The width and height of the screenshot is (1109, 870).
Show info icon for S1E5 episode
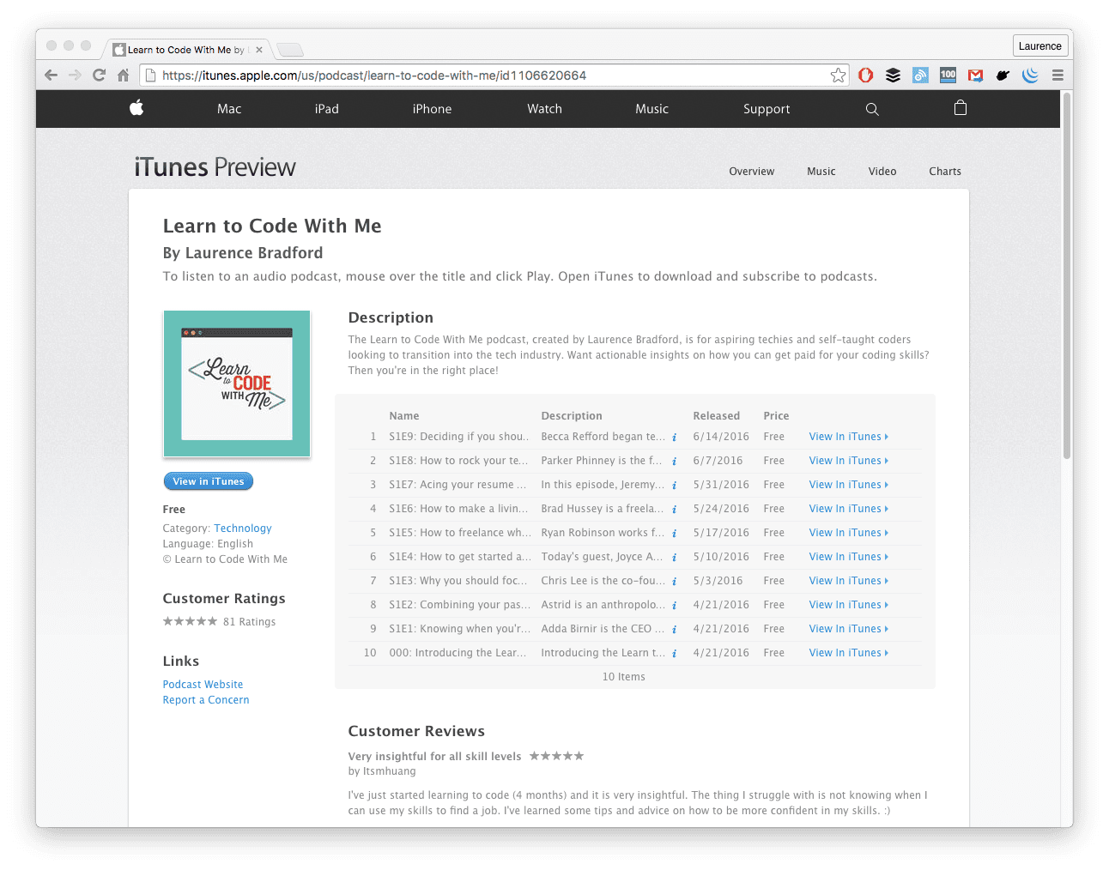[x=674, y=534]
